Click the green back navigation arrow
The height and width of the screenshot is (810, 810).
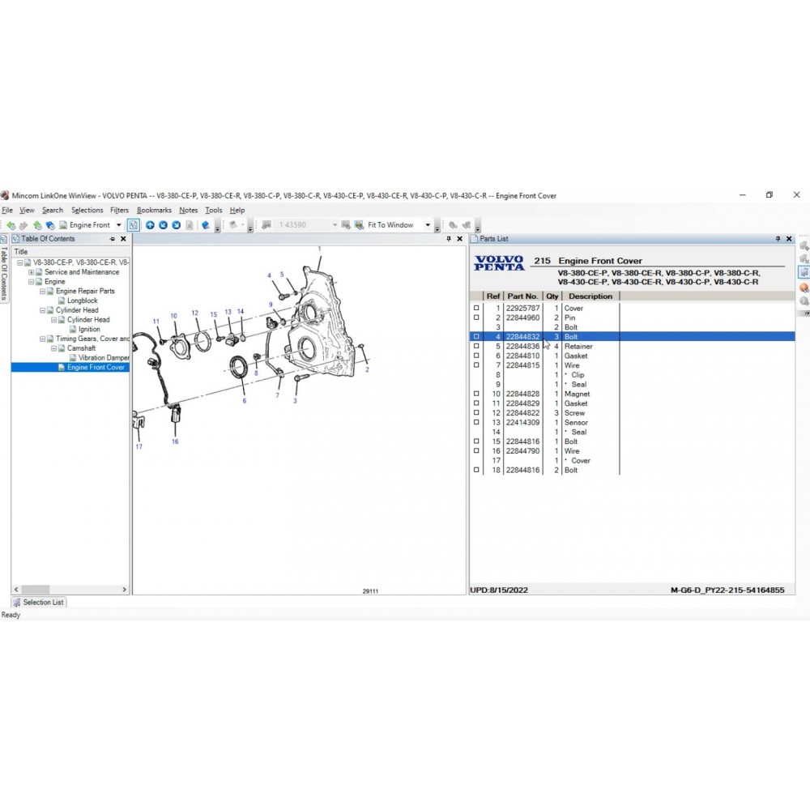[11, 225]
